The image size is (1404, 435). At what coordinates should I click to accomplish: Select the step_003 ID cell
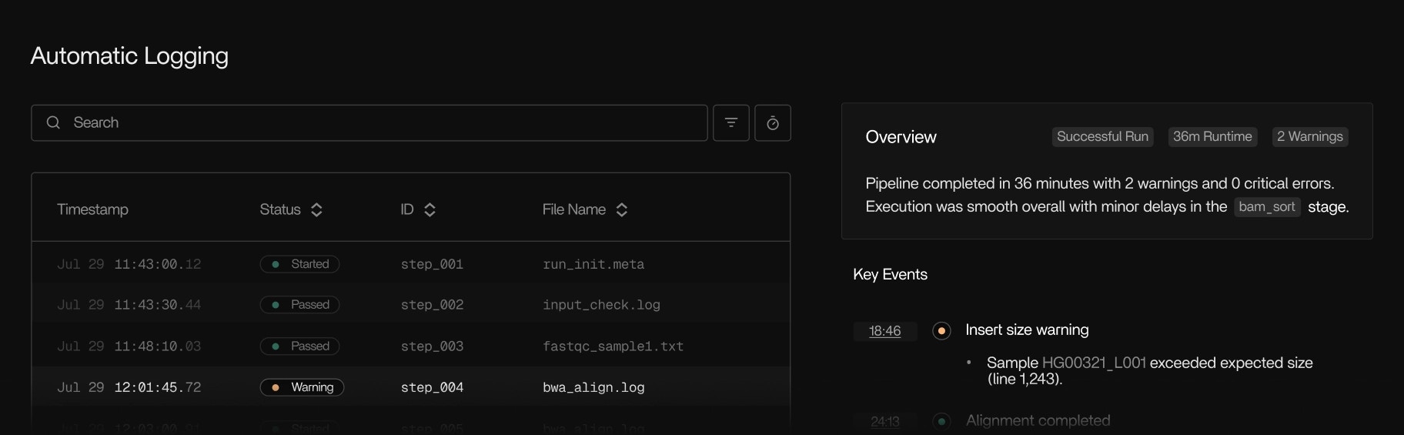(x=432, y=346)
